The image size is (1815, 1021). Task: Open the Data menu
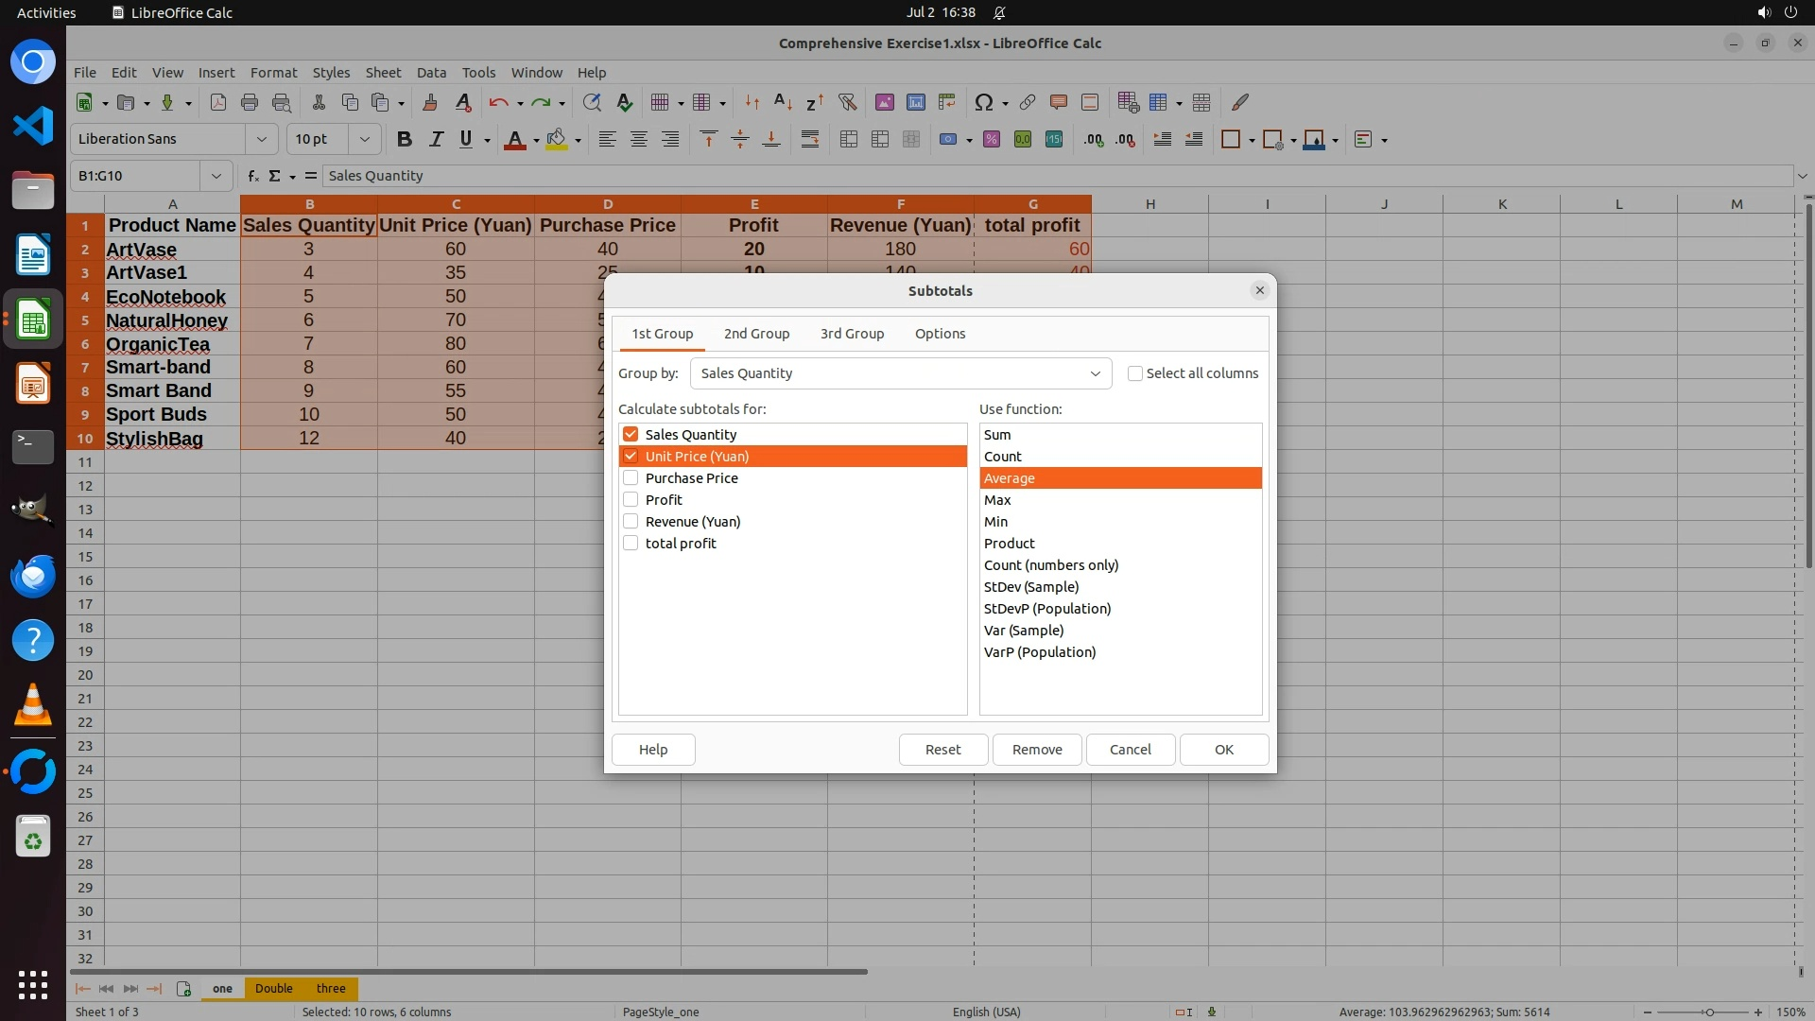[431, 73]
